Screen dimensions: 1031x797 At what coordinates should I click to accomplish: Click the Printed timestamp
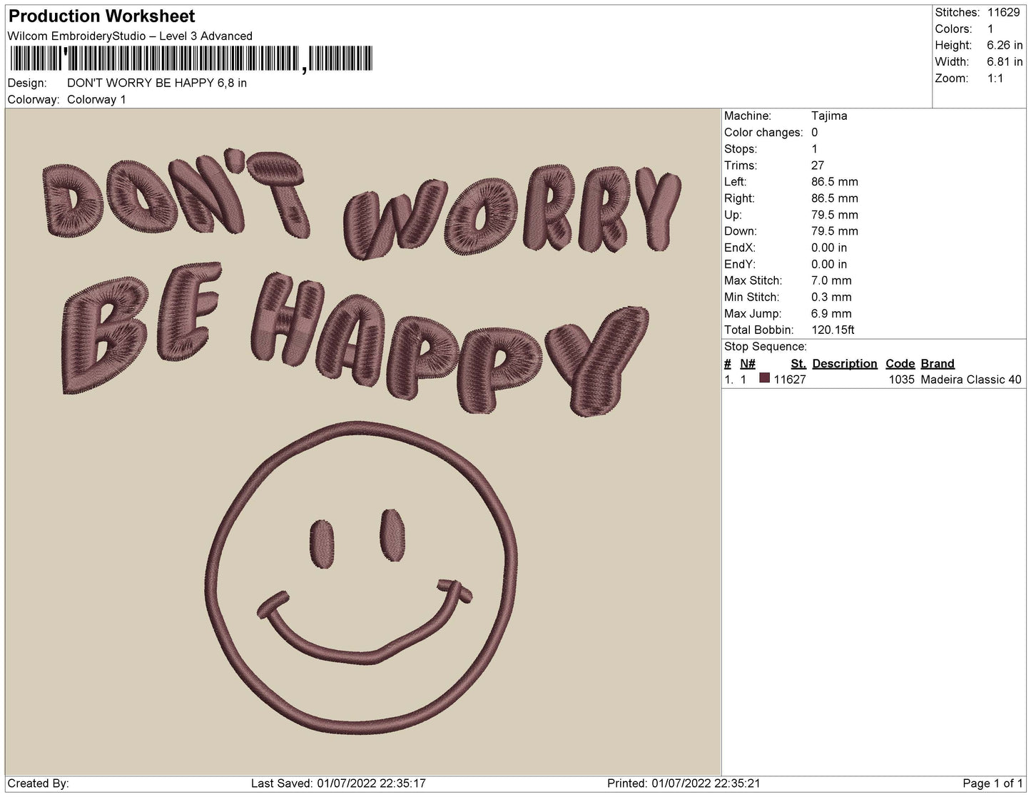(x=684, y=783)
